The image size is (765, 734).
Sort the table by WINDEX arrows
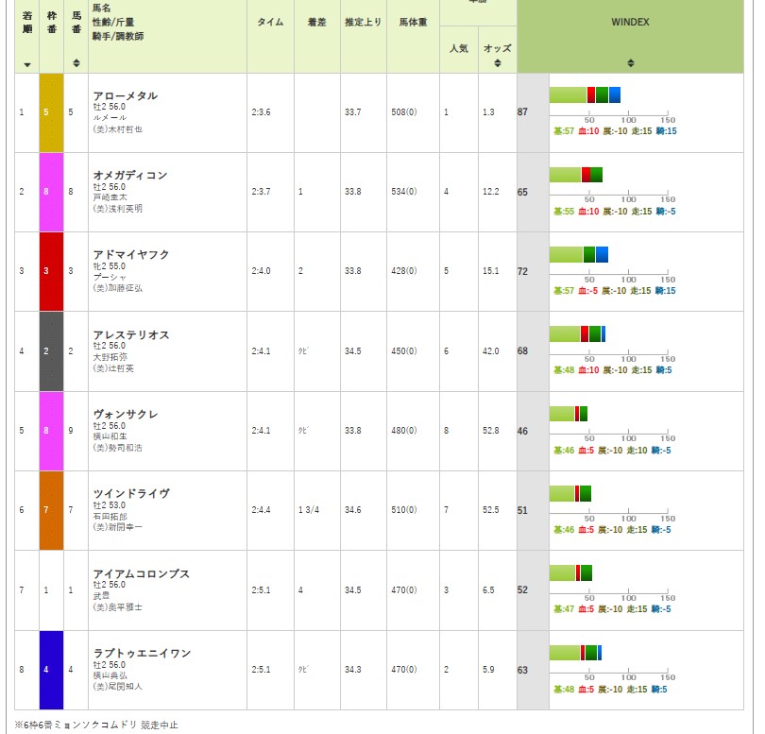pyautogui.click(x=630, y=64)
